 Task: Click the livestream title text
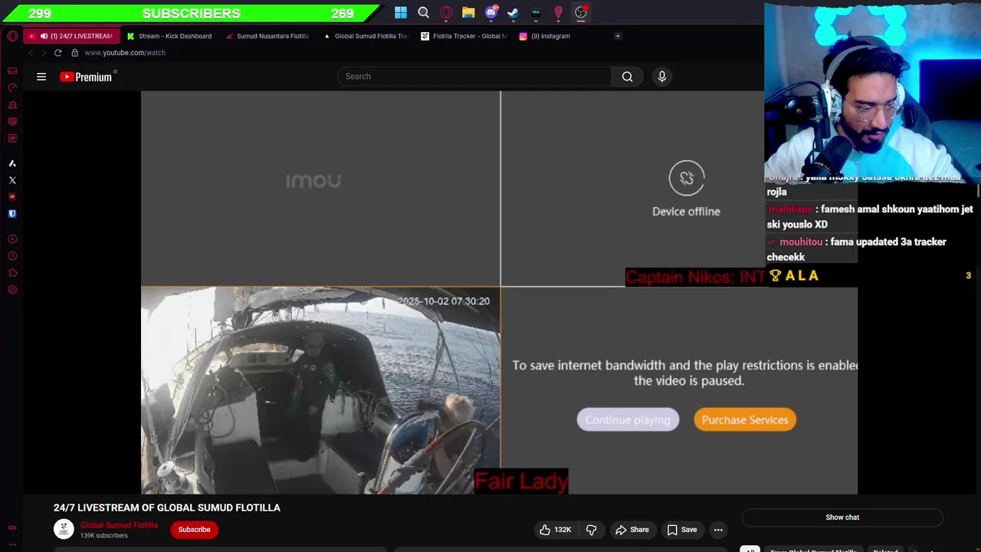(x=167, y=508)
